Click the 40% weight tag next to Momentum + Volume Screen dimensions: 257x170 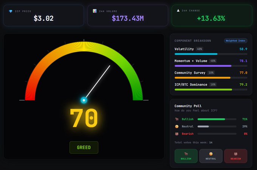[213, 61]
